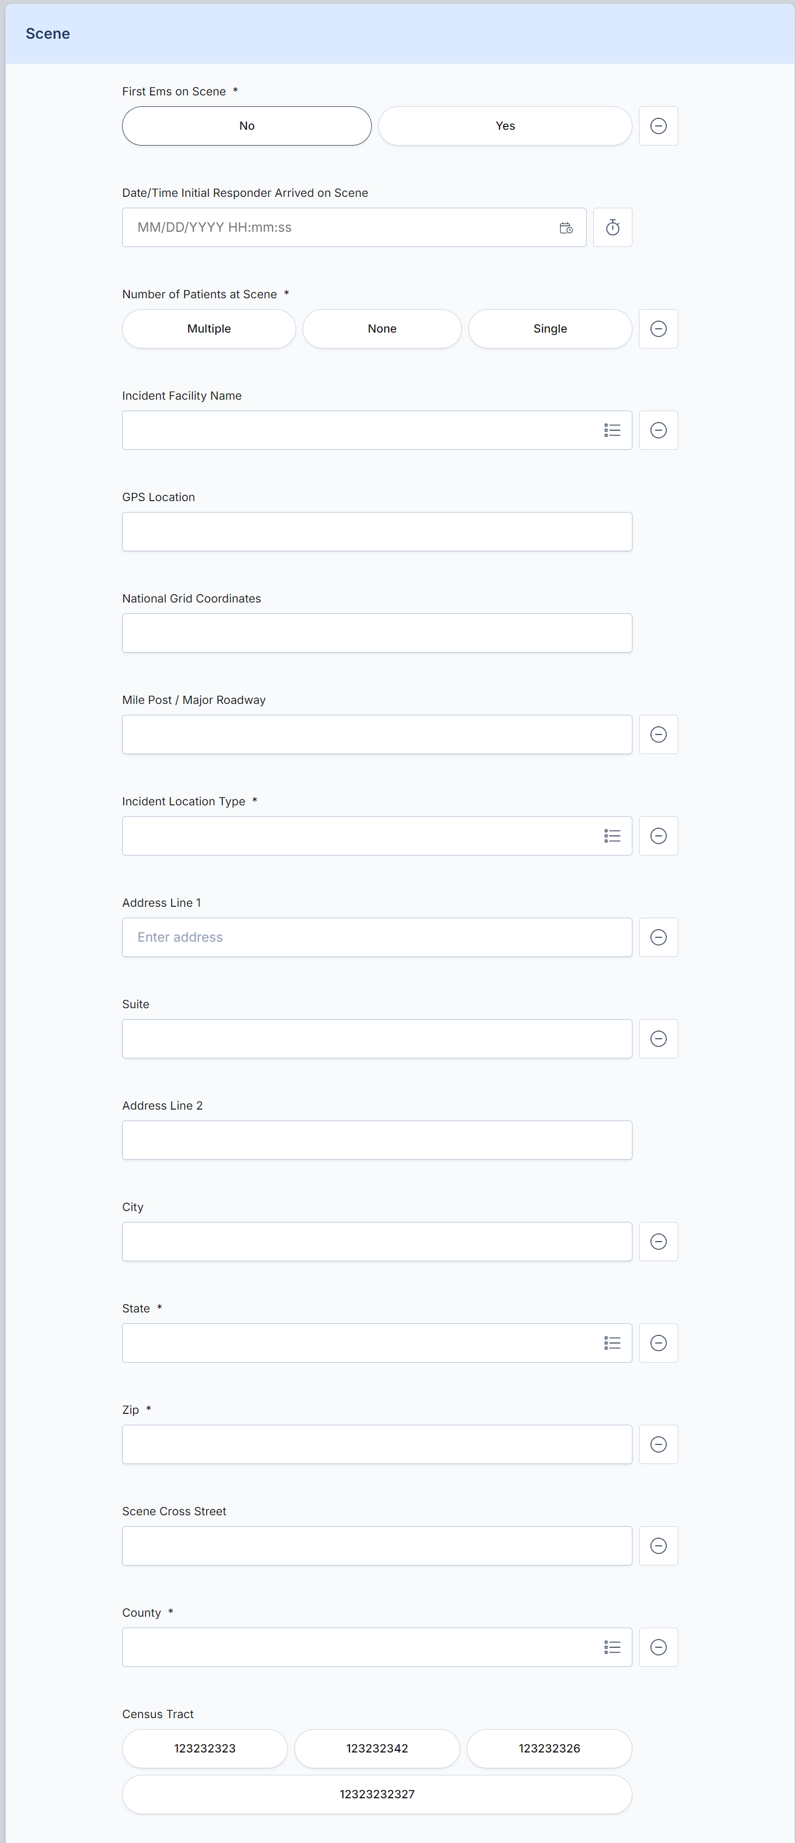The height and width of the screenshot is (1843, 796).
Task: Click the minus circle icon beside Mile Post / Major Roadway
Action: (658, 734)
